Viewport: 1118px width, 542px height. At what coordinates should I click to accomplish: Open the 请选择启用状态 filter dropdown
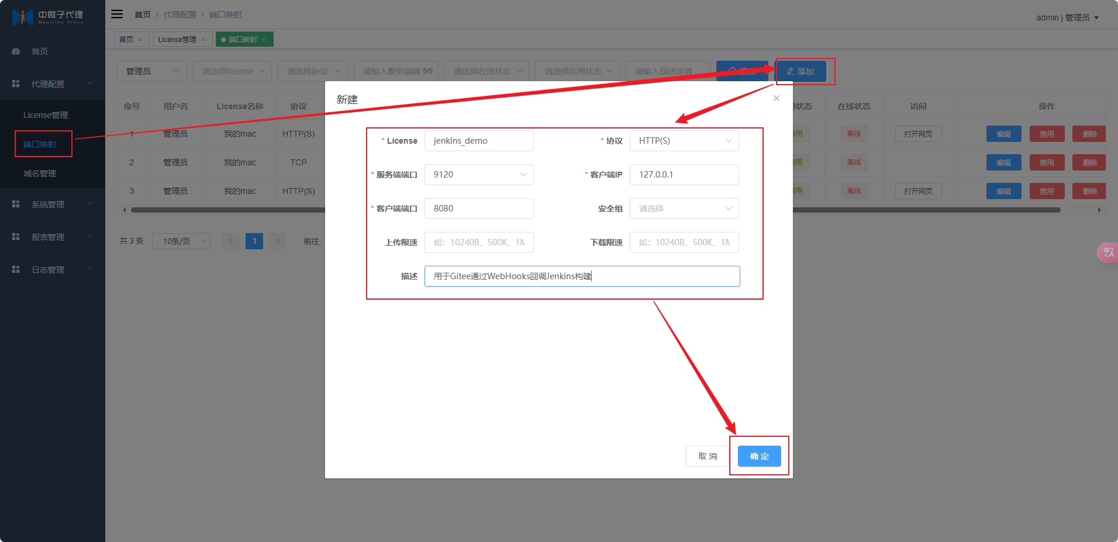click(577, 71)
